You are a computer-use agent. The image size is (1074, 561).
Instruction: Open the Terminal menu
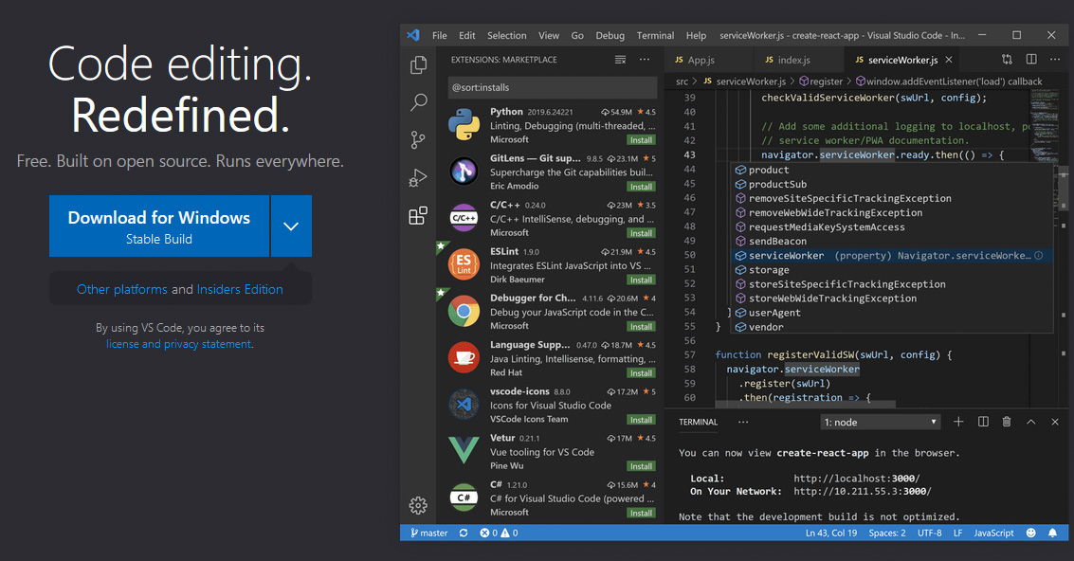click(656, 36)
